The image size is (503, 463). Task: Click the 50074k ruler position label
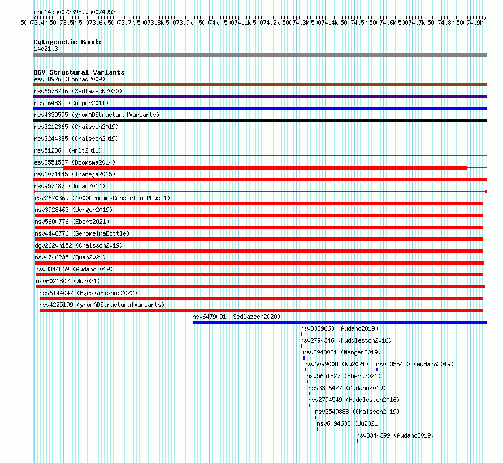[x=209, y=23]
